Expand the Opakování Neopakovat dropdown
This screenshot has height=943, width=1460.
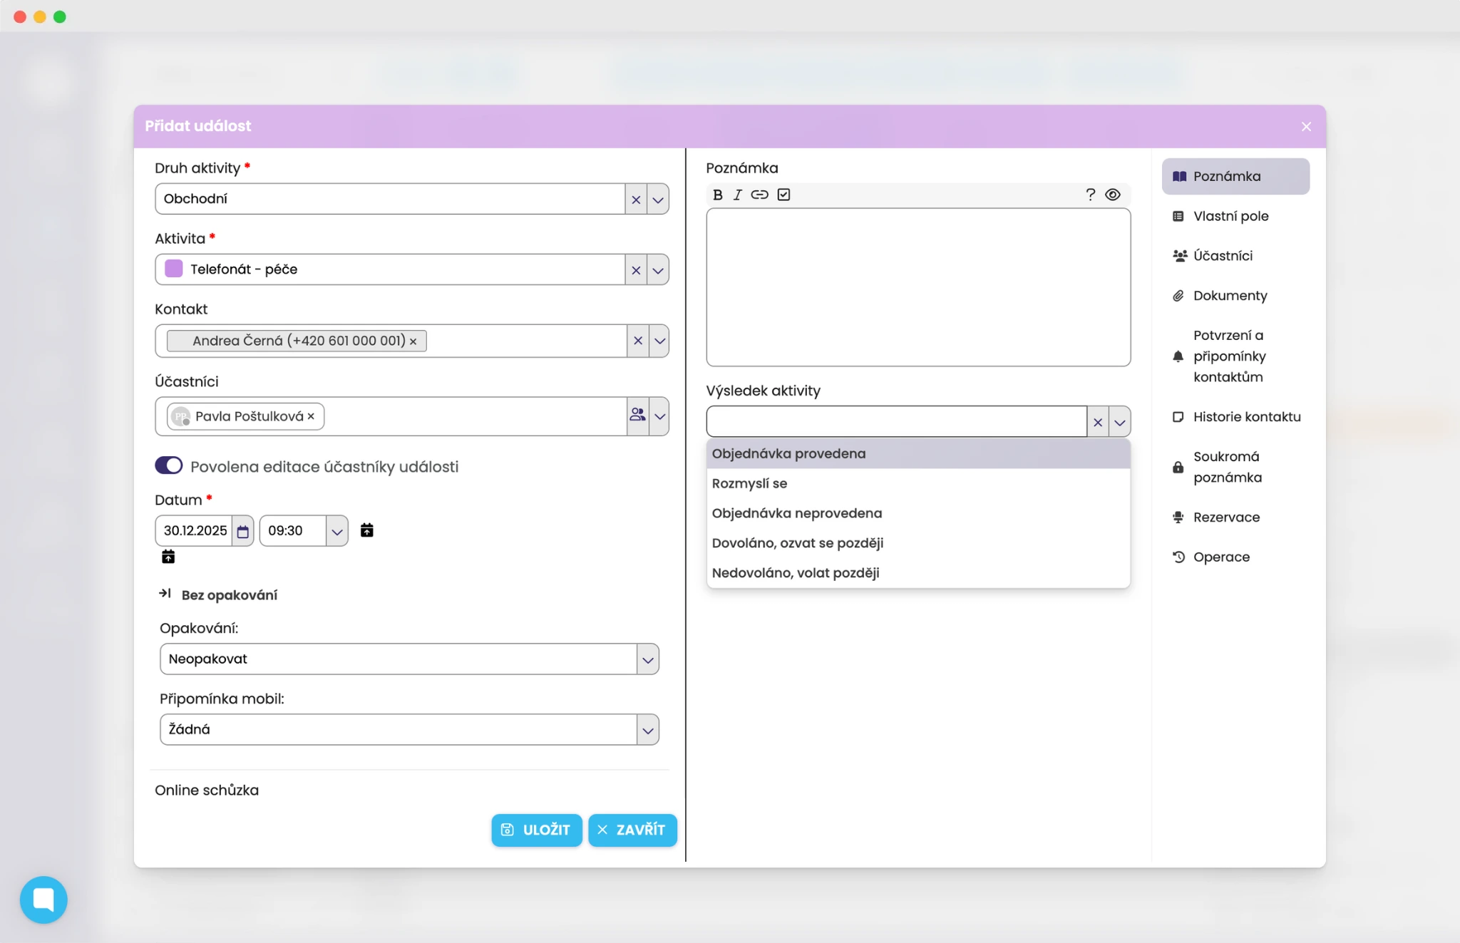(x=647, y=659)
